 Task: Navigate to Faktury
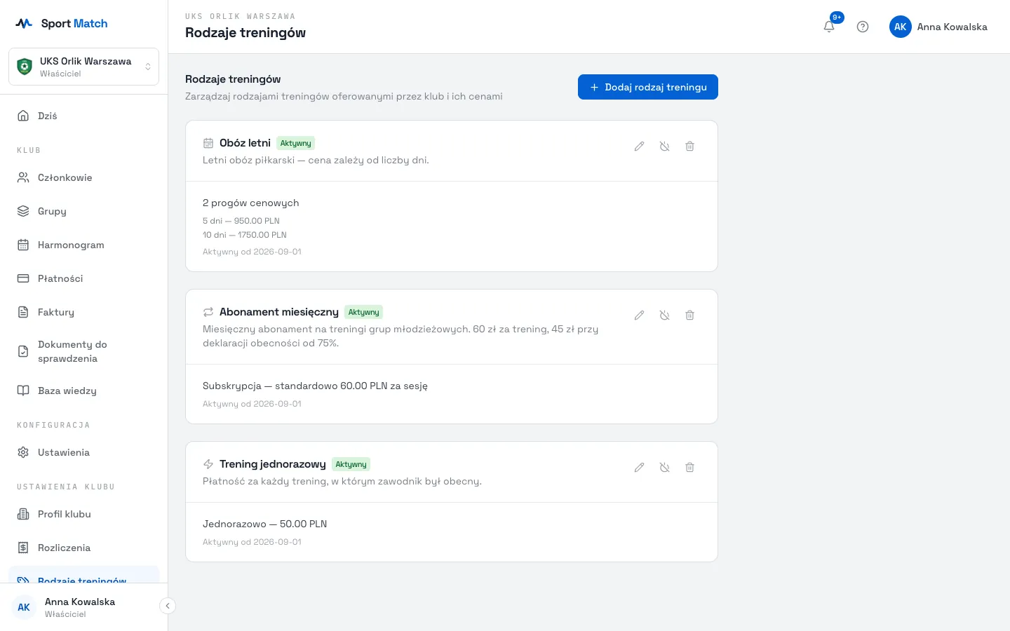click(x=84, y=312)
